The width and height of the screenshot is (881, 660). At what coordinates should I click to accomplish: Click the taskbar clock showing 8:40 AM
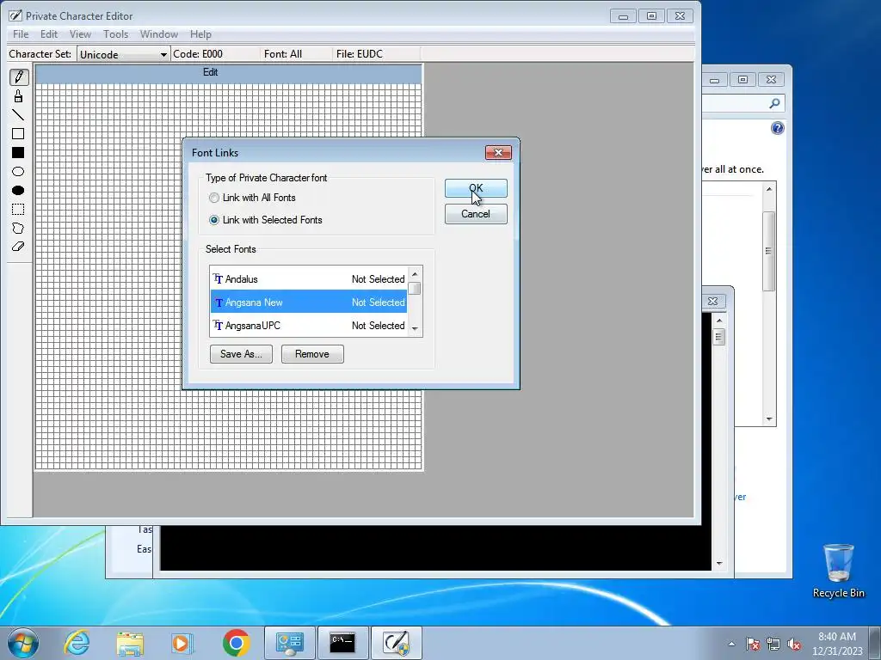837,644
